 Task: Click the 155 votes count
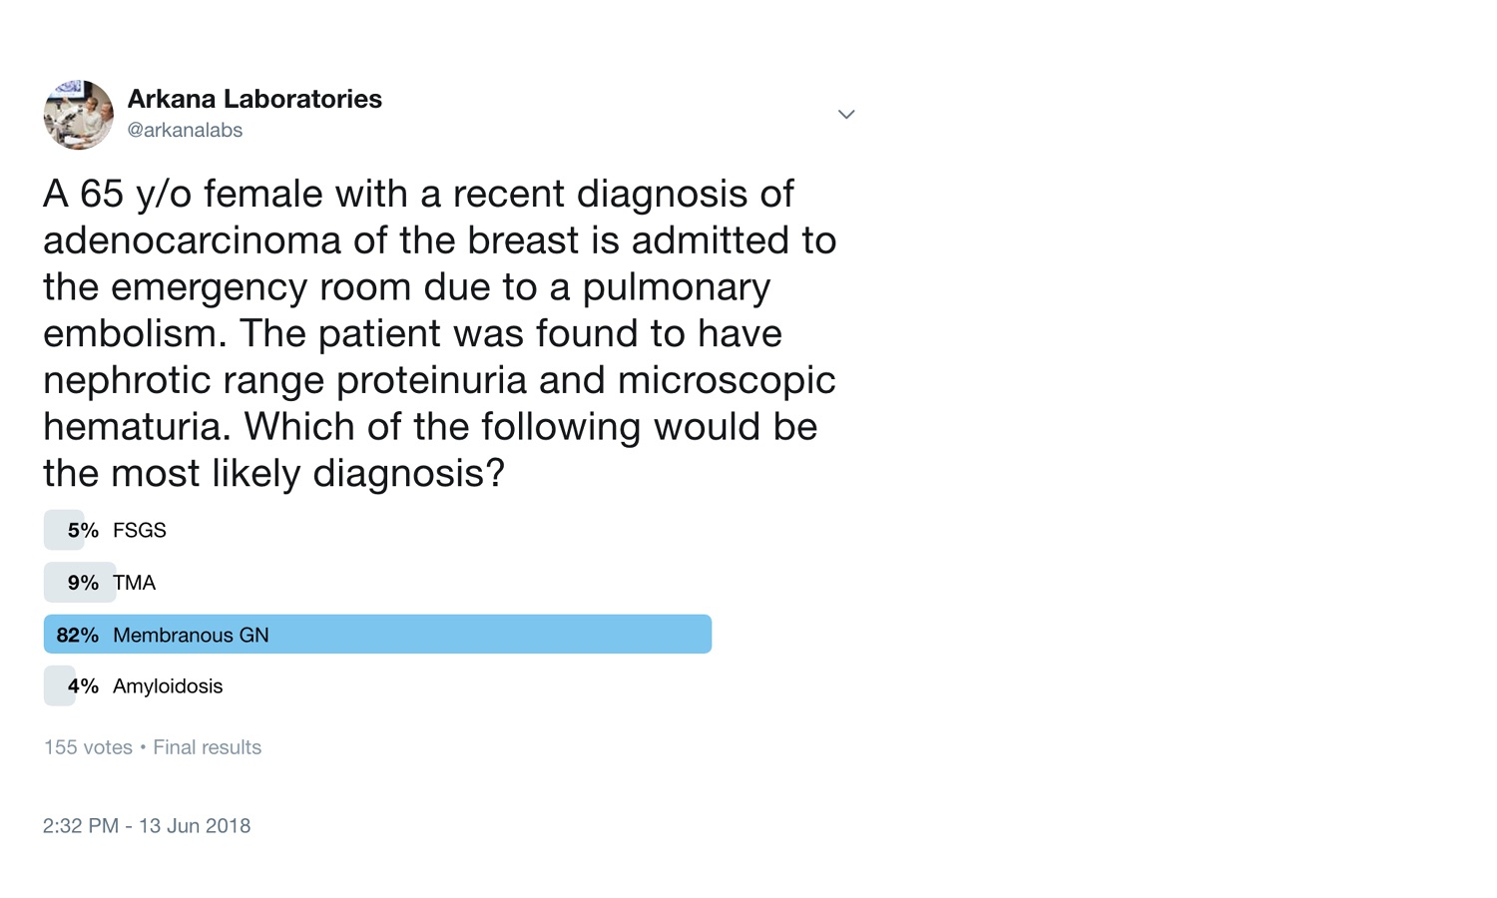pyautogui.click(x=88, y=747)
